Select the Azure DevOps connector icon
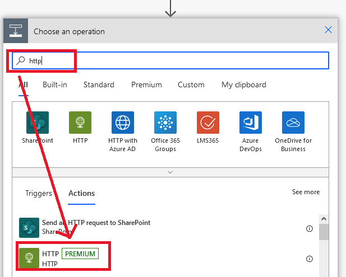Screen dimensions: 346x277 coord(251,123)
